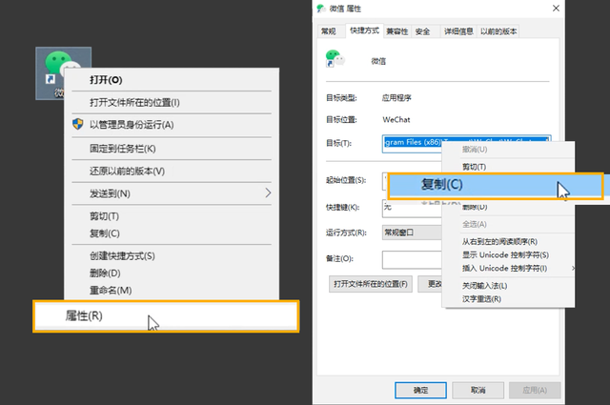
Task: Switch to the 快捷方式 tab
Action: [364, 30]
